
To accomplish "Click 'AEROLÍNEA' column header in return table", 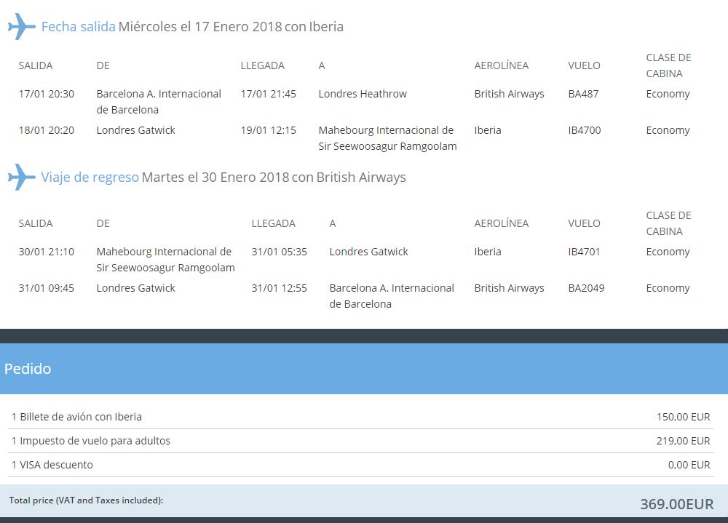I will point(502,223).
